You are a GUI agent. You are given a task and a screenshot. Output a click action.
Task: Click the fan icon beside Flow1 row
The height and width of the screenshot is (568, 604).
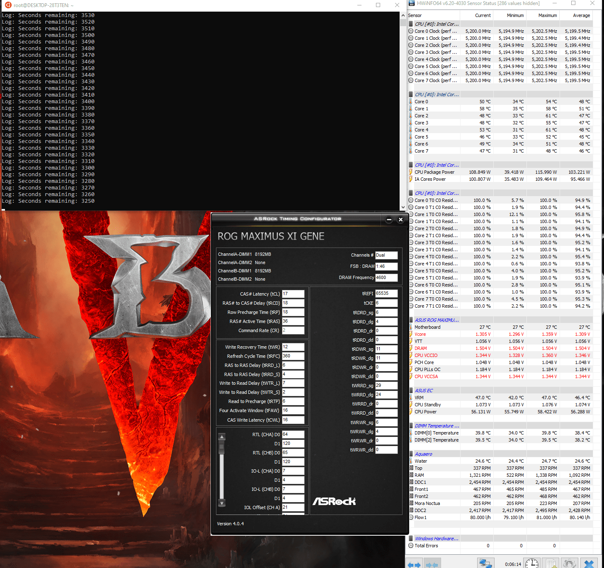411,517
